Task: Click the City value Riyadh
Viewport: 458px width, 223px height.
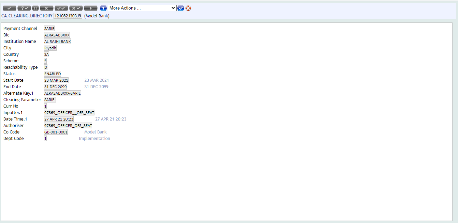Action: point(50,48)
